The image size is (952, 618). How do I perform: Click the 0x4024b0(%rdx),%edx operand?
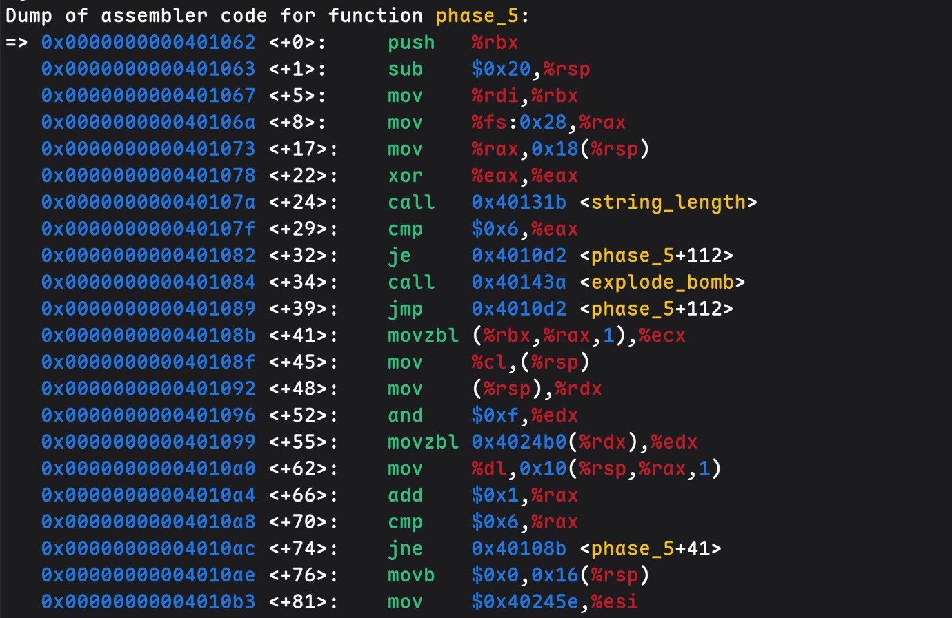(x=585, y=442)
